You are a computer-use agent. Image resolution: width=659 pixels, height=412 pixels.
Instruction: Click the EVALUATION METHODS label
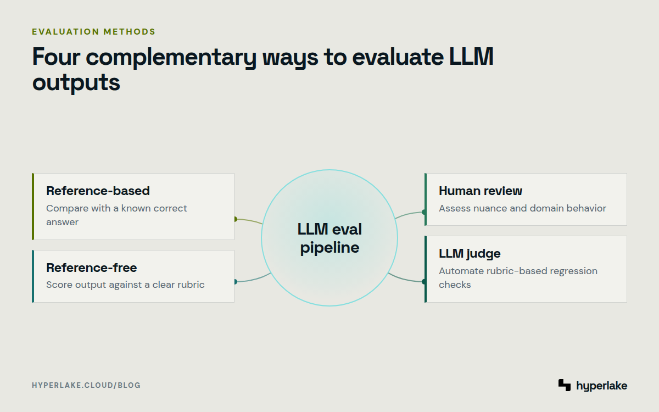(x=94, y=32)
